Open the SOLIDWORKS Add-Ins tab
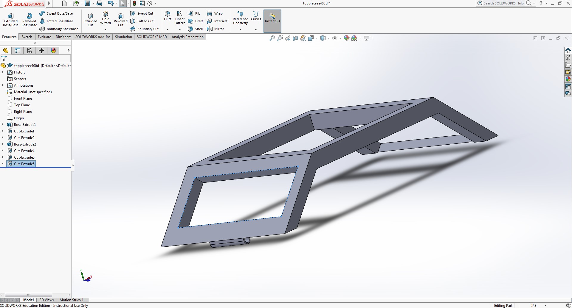Screen dimensions: 572x308 tap(93, 37)
